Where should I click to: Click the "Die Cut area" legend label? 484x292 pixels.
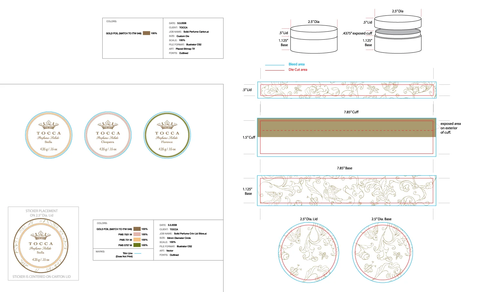(x=298, y=70)
